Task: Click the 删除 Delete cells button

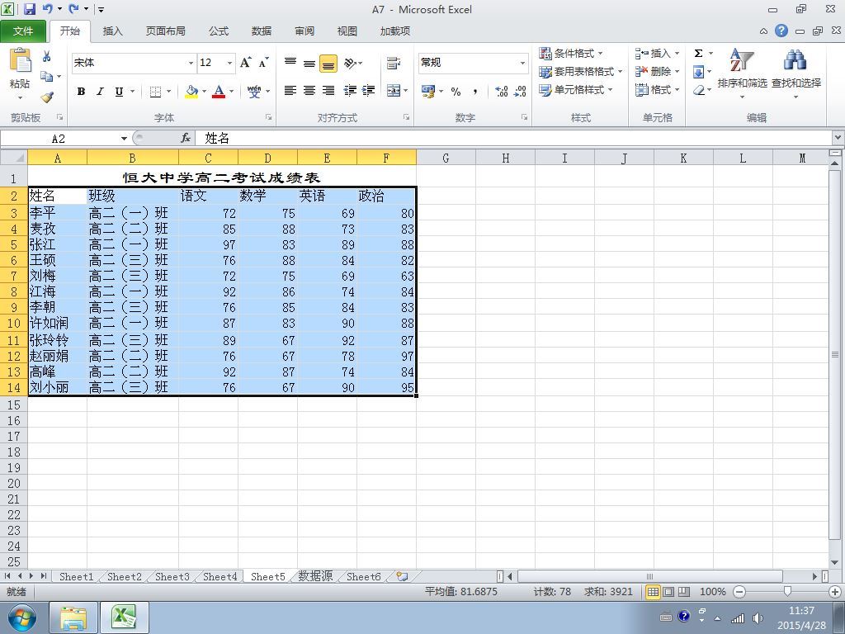Action: point(657,71)
